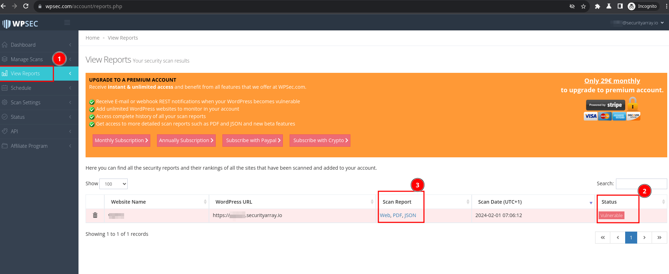Click the Annually Subscription button
Viewport: 669px width, 274px height.
[186, 140]
